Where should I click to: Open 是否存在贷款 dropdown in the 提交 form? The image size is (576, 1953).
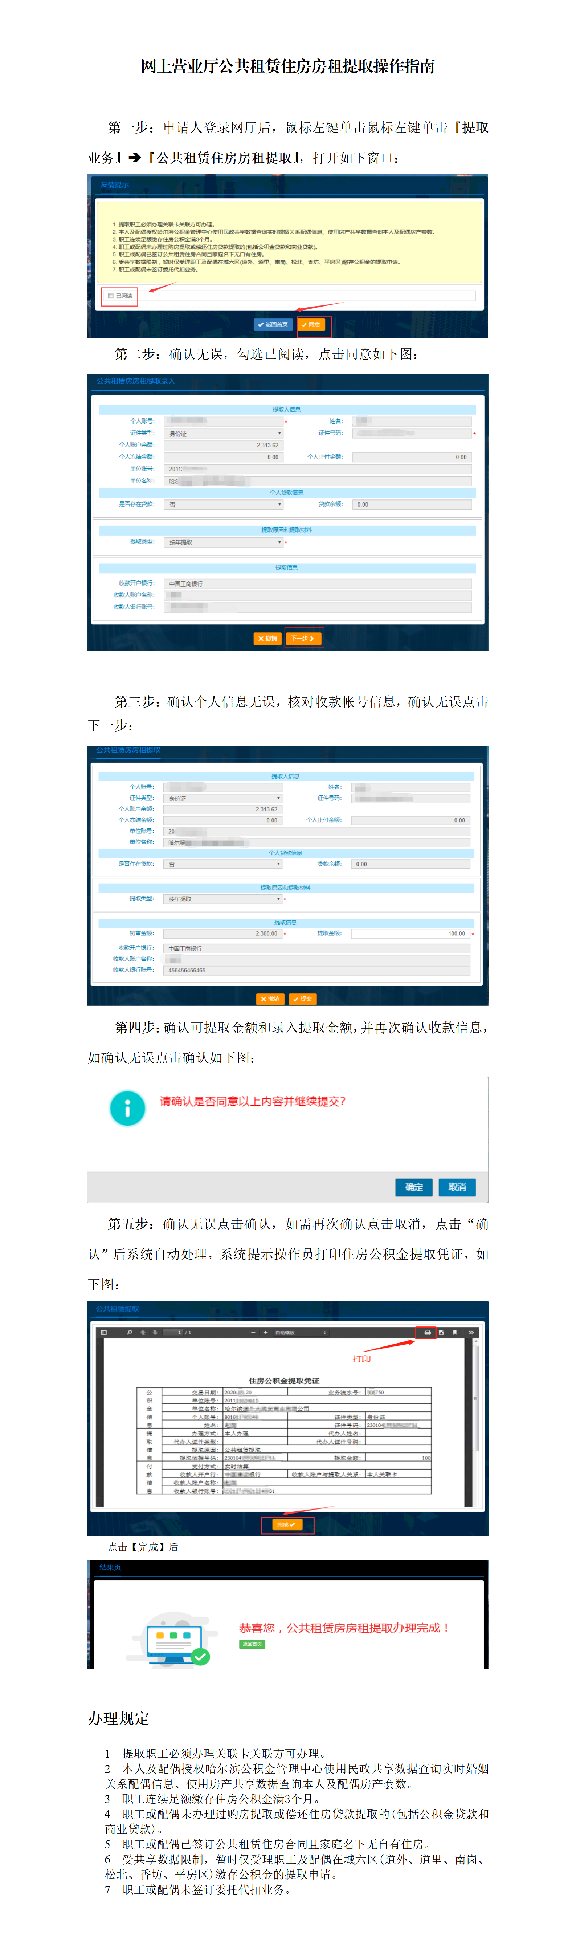pyautogui.click(x=223, y=864)
